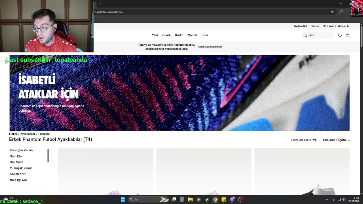
Task: Open favorites heart icon on Nike header
Action: [340, 35]
